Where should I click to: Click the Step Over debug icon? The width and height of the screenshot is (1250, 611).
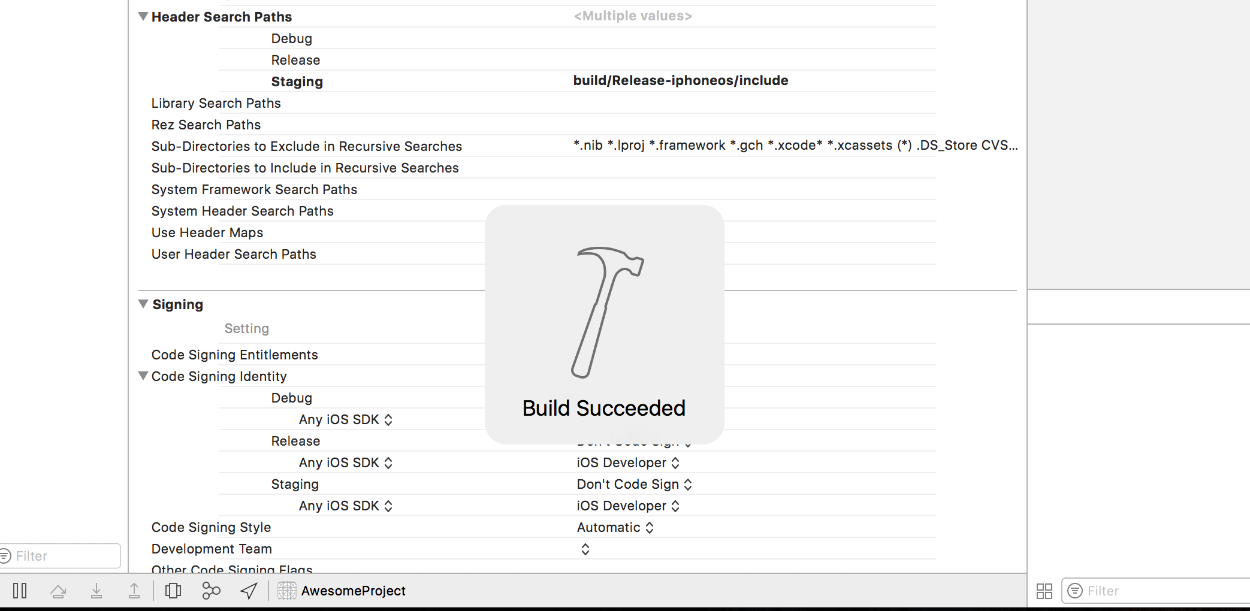(58, 591)
